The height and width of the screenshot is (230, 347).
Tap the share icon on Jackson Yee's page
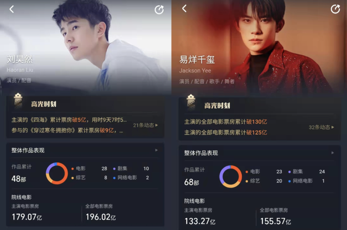point(335,9)
